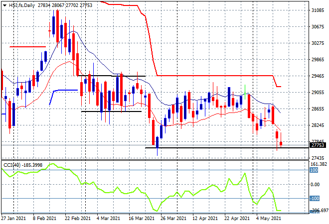Select the current price label 27753
This screenshot has height=224, width=329.
click(318, 145)
